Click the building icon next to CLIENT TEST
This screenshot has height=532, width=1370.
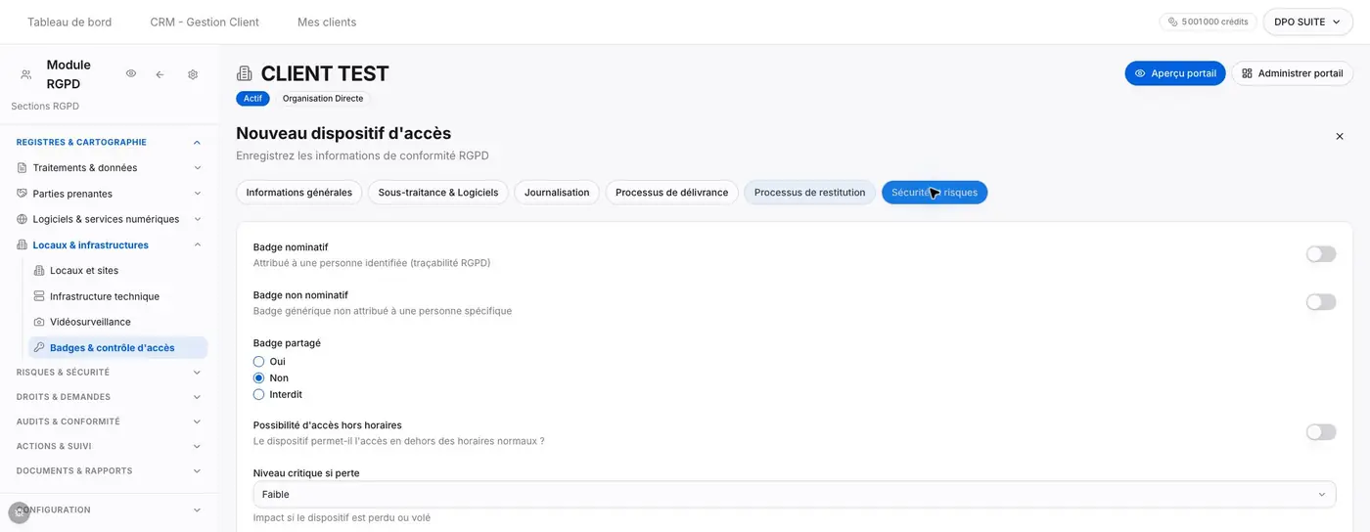pyautogui.click(x=245, y=73)
